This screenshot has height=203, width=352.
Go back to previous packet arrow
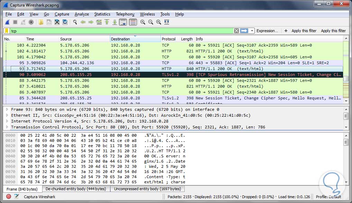(83, 22)
